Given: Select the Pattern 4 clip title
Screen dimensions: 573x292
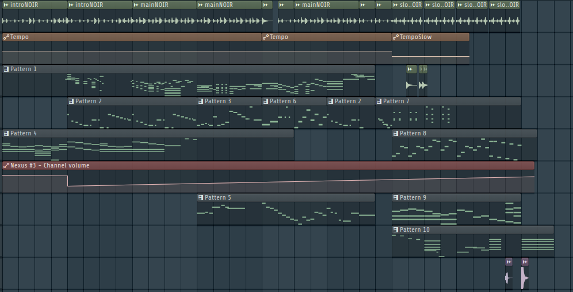Looking at the screenshot, I should [x=24, y=133].
